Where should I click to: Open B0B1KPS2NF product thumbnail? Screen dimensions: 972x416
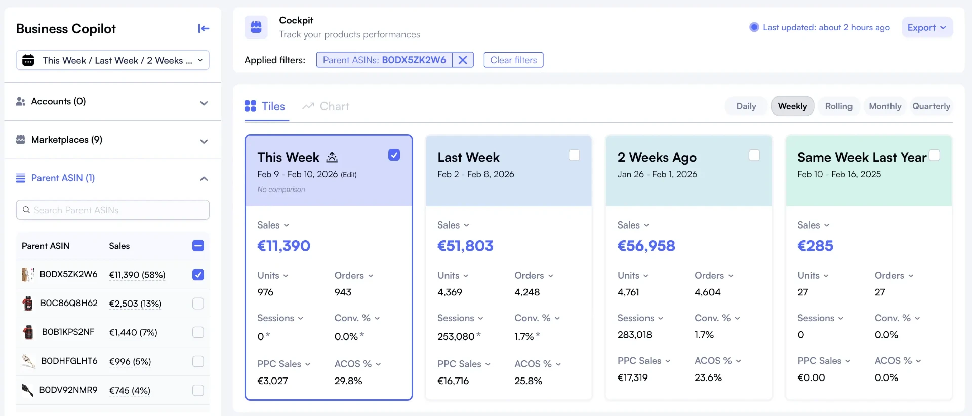(x=28, y=332)
